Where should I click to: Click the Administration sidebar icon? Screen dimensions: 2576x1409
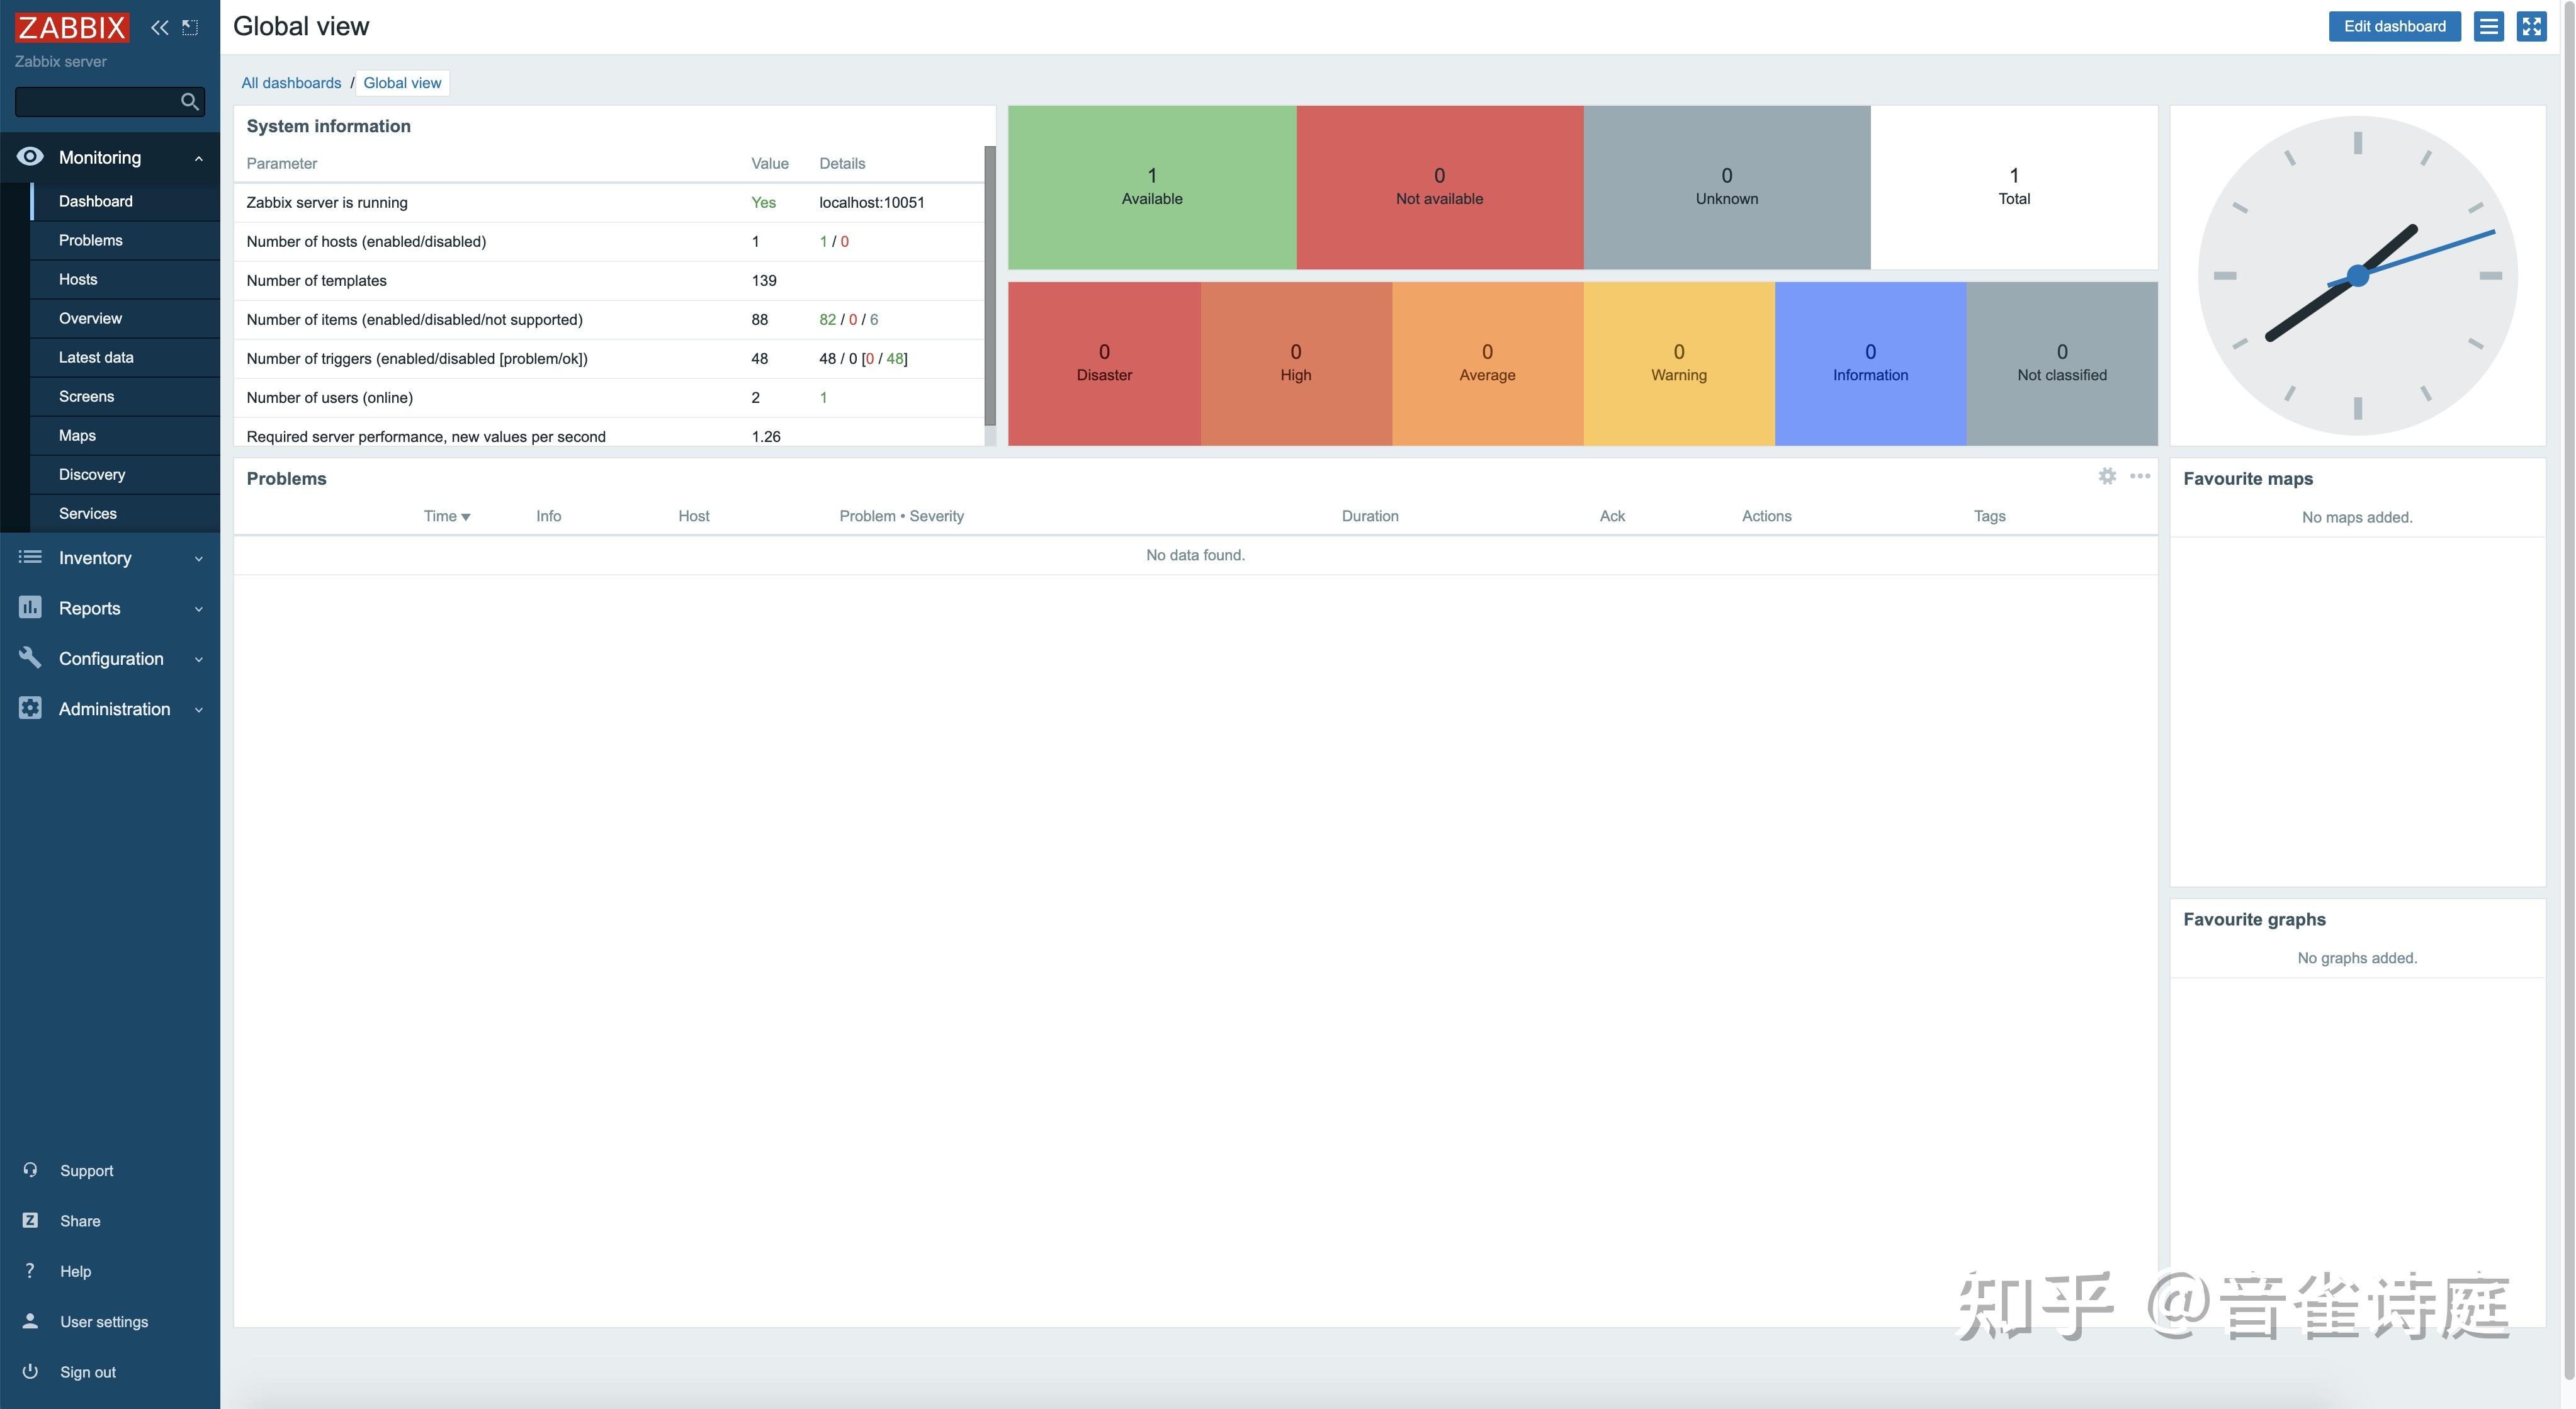click(x=30, y=708)
